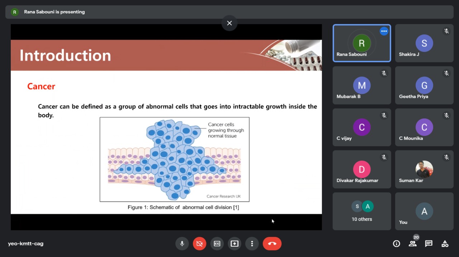Select your own 'You' tile avatar
Image resolution: width=459 pixels, height=257 pixels.
click(424, 211)
